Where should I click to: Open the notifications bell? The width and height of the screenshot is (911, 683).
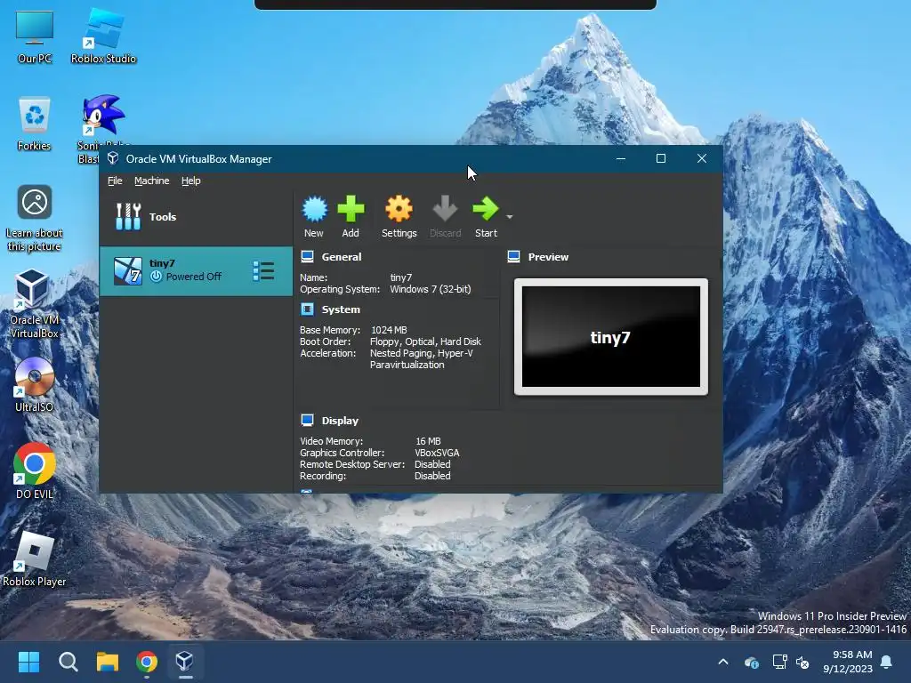coord(887,662)
